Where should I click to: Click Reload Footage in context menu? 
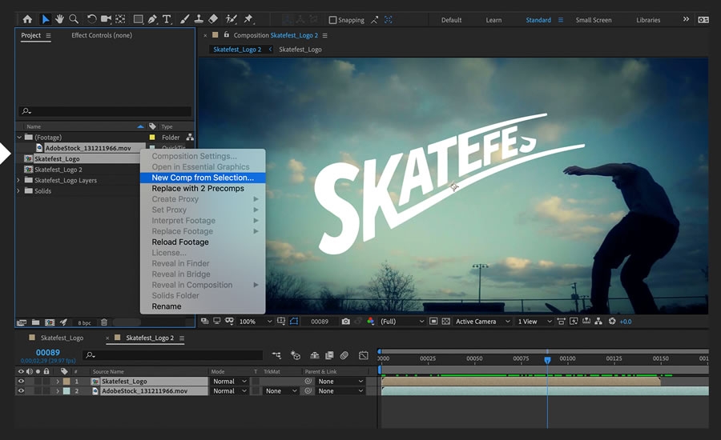point(180,242)
